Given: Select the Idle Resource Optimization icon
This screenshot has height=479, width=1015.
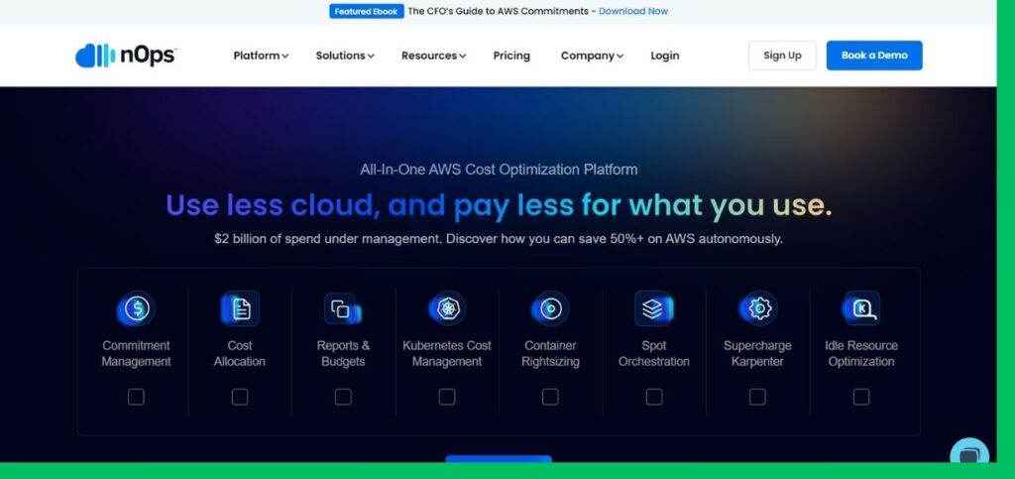Looking at the screenshot, I should (861, 308).
